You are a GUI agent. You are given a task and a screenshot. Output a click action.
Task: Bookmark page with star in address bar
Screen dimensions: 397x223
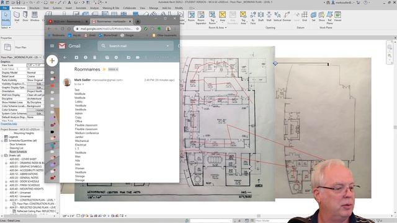pyautogui.click(x=138, y=28)
